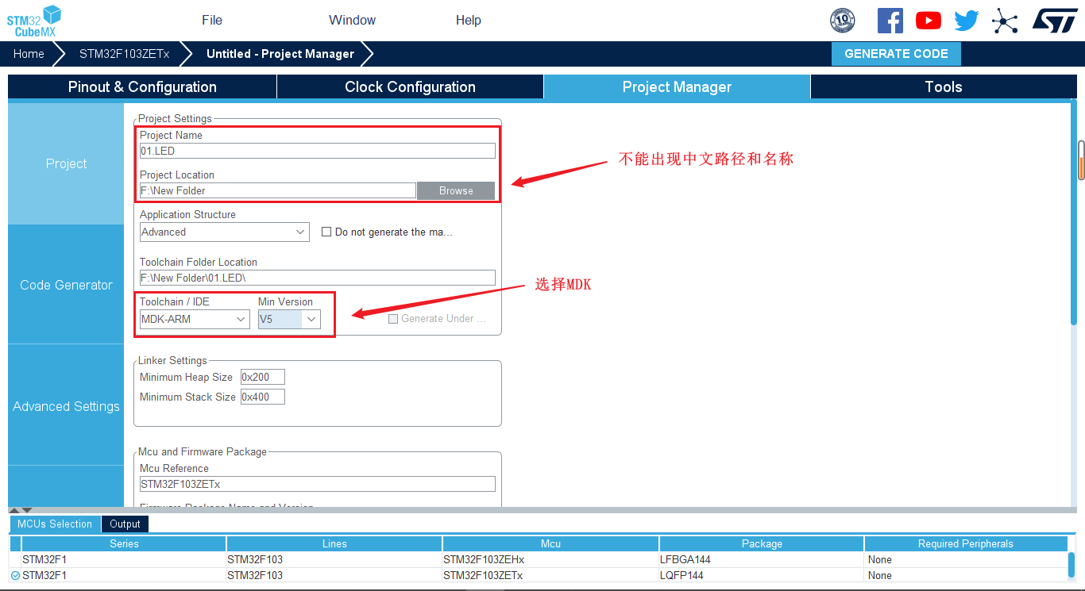Sort by the Series column header
This screenshot has height=591, width=1085.
coord(124,543)
